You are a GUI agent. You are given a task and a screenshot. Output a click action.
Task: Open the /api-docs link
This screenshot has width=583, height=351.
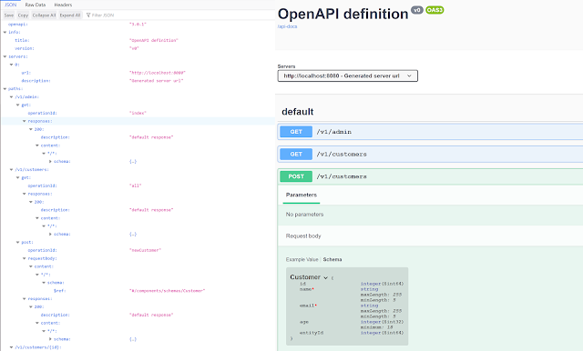[288, 26]
